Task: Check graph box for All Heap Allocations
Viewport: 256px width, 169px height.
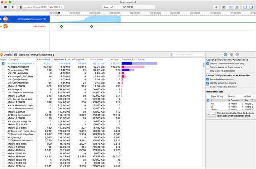Action: click(x=3, y=67)
